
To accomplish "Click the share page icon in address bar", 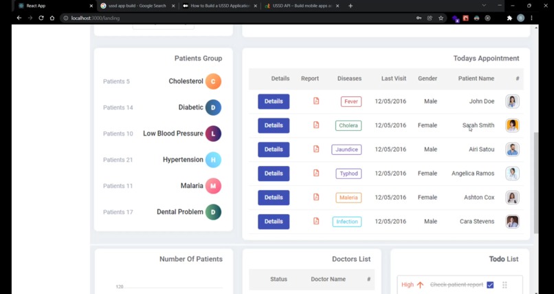I will [430, 18].
